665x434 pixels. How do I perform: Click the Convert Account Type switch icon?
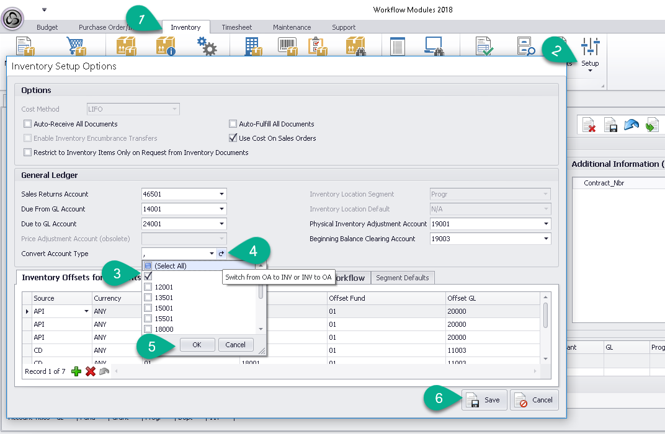(221, 254)
